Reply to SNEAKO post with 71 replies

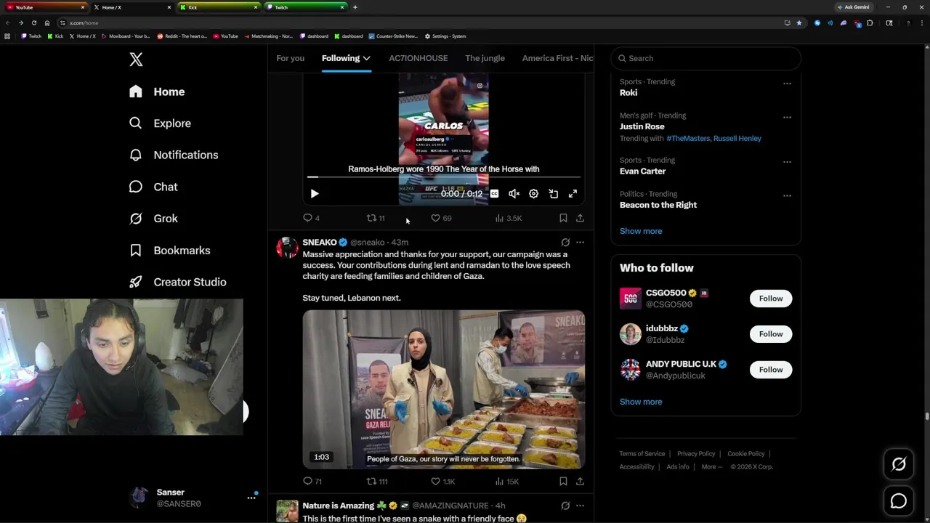click(x=312, y=482)
